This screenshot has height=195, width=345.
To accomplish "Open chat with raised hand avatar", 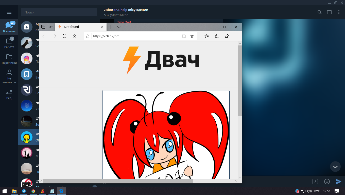I will [27, 43].
